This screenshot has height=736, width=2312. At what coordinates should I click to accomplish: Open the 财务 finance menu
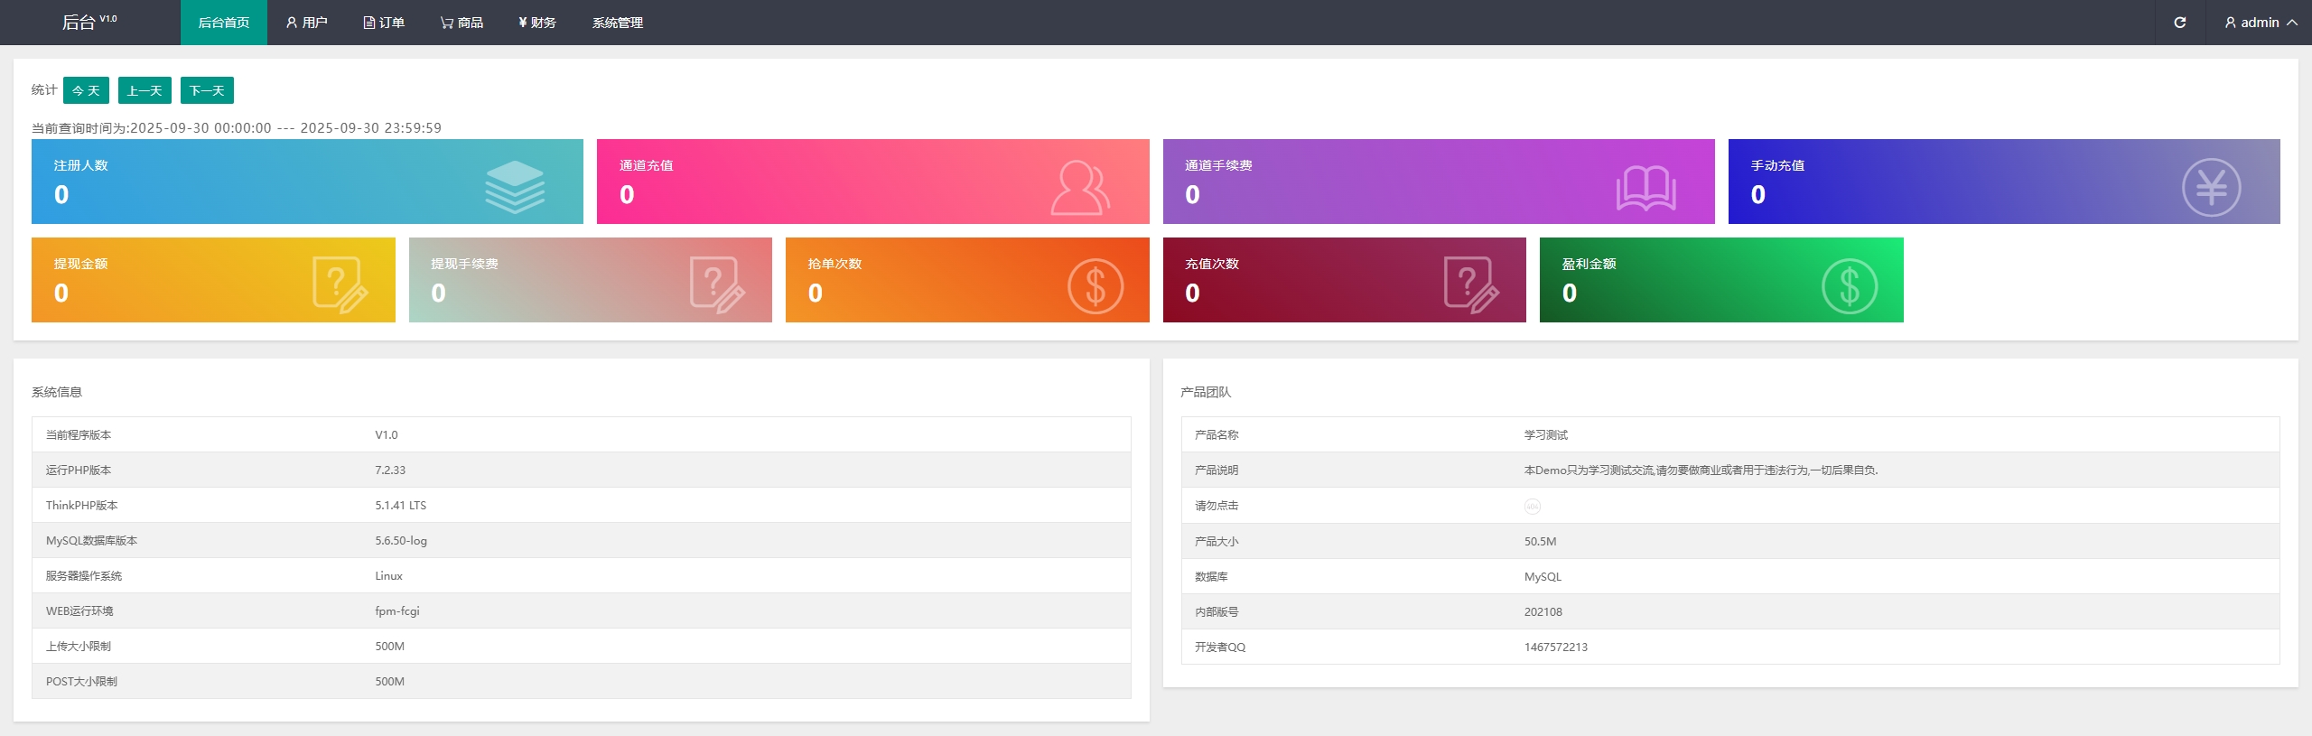tap(536, 23)
